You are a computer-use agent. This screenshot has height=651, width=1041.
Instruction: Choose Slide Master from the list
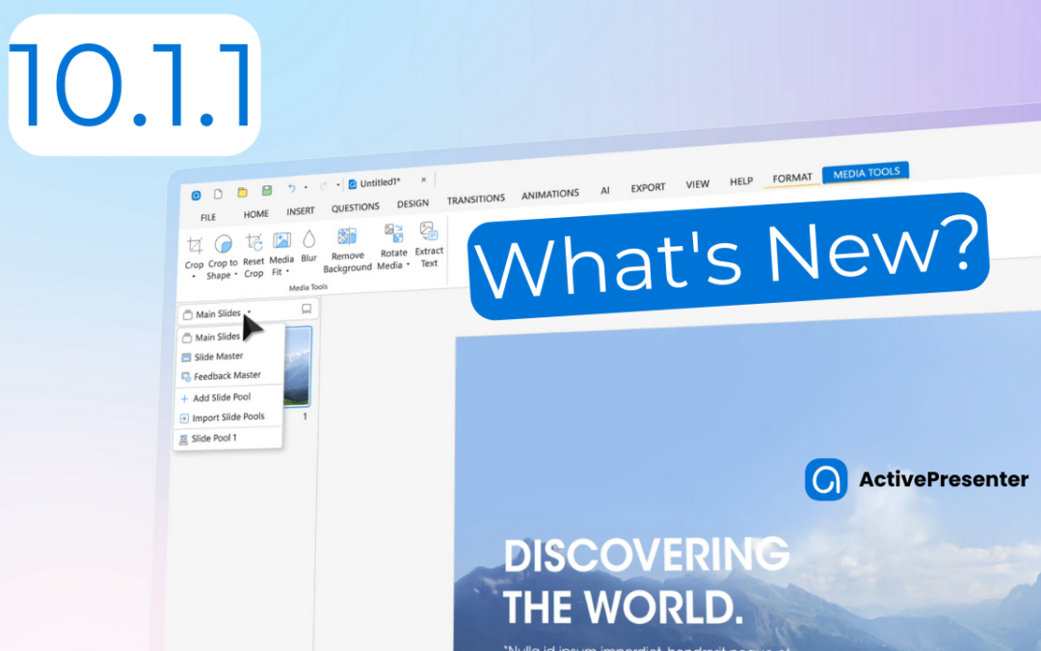[x=218, y=357]
